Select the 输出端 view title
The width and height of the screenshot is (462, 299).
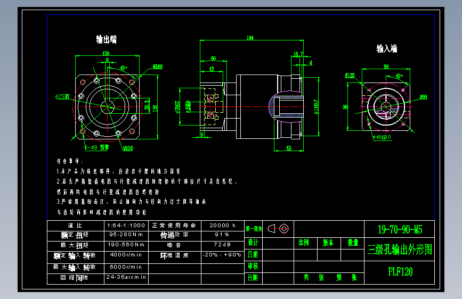[107, 39]
